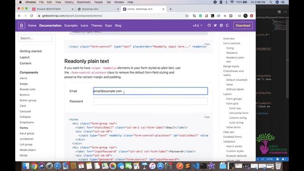304x171 pixels.
Task: Open a new Chrome tab with plus
Action: pyautogui.click(x=171, y=9)
